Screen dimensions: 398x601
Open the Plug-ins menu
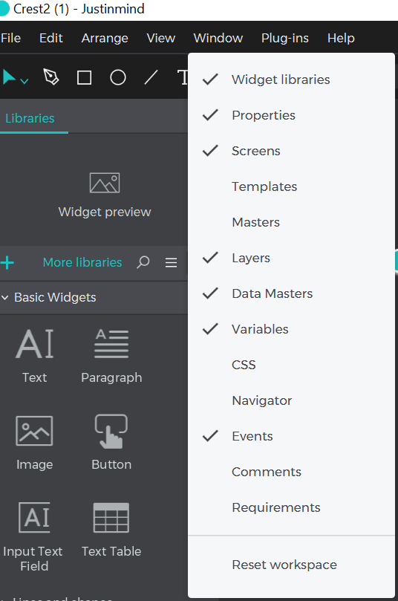point(285,38)
